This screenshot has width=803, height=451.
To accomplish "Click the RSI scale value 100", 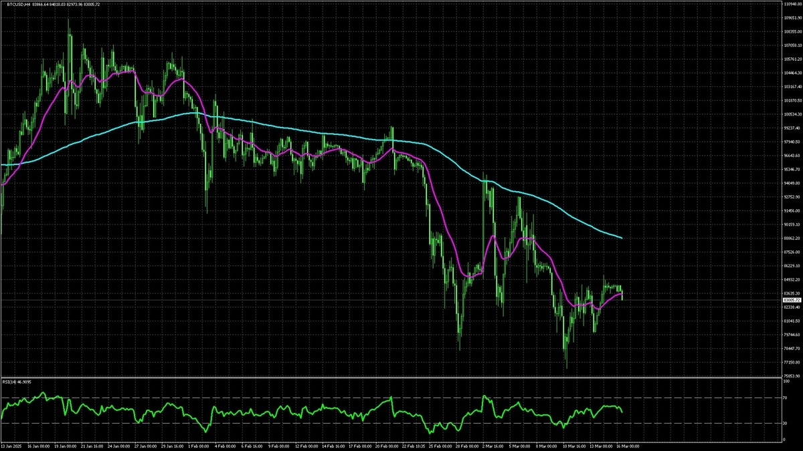I will pos(786,382).
